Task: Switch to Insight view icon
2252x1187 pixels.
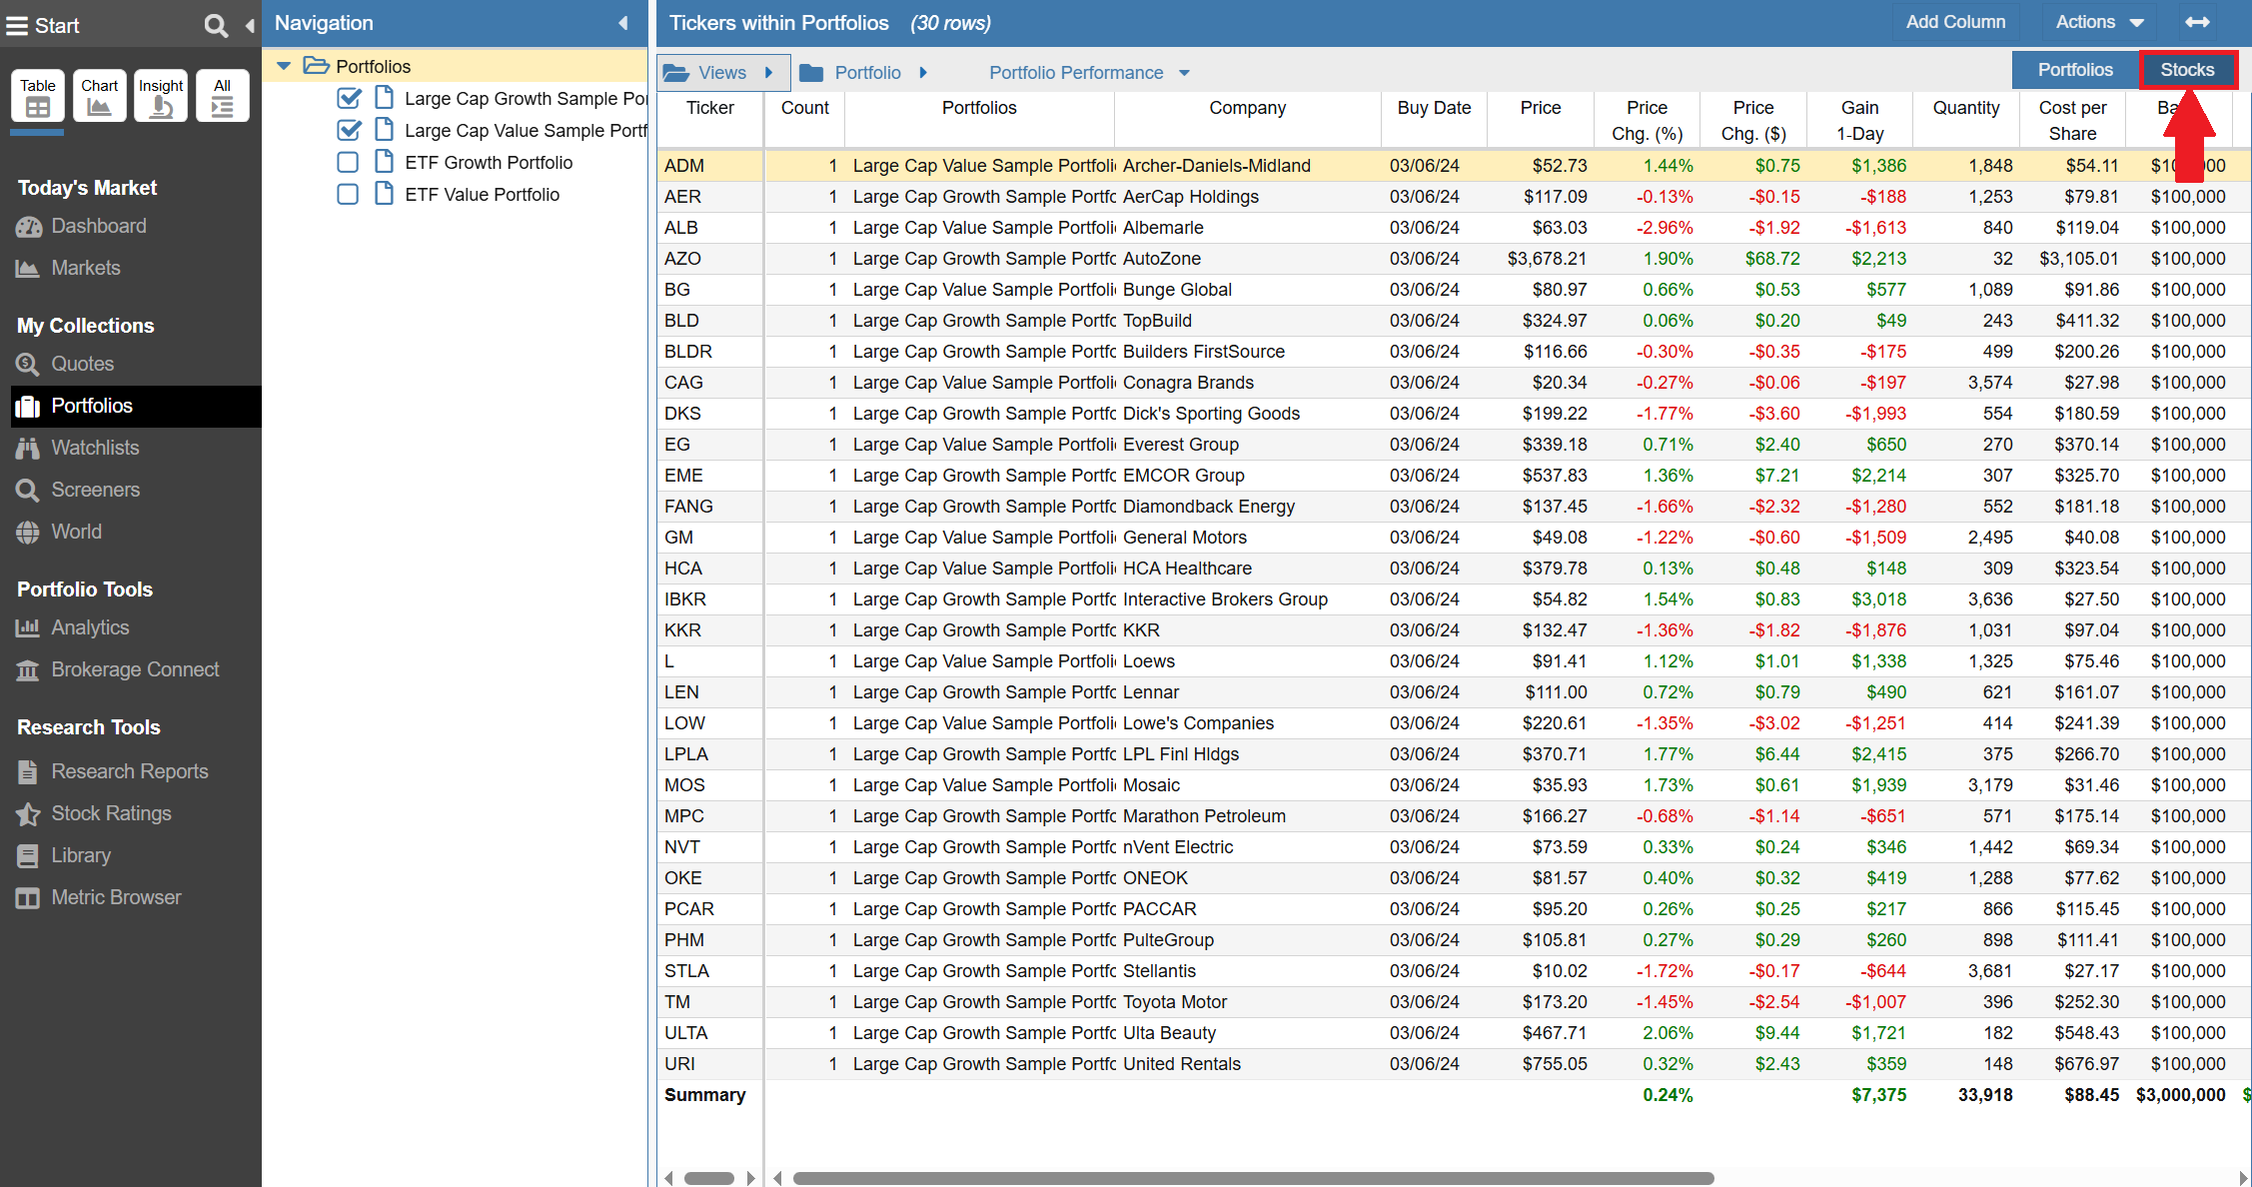Action: [x=161, y=96]
